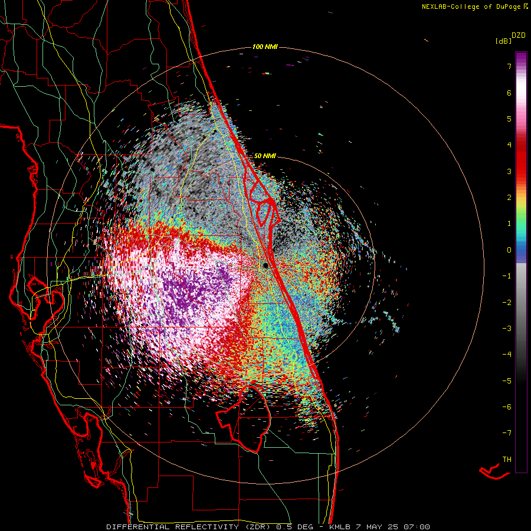Click the 7 MAY 25 07:00 timestamp
Screen dimensions: 531x531
[393, 527]
